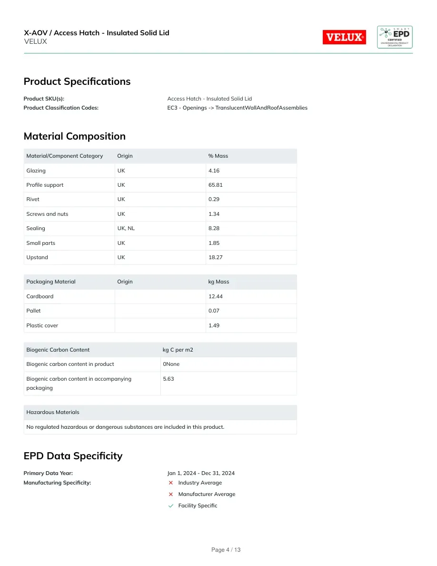Click the Biogenic Carbon Content header
This screenshot has width=437, height=566.
tap(58, 350)
